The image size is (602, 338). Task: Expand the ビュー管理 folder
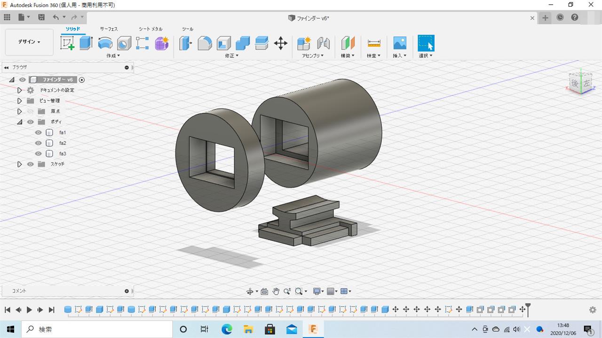(19, 101)
